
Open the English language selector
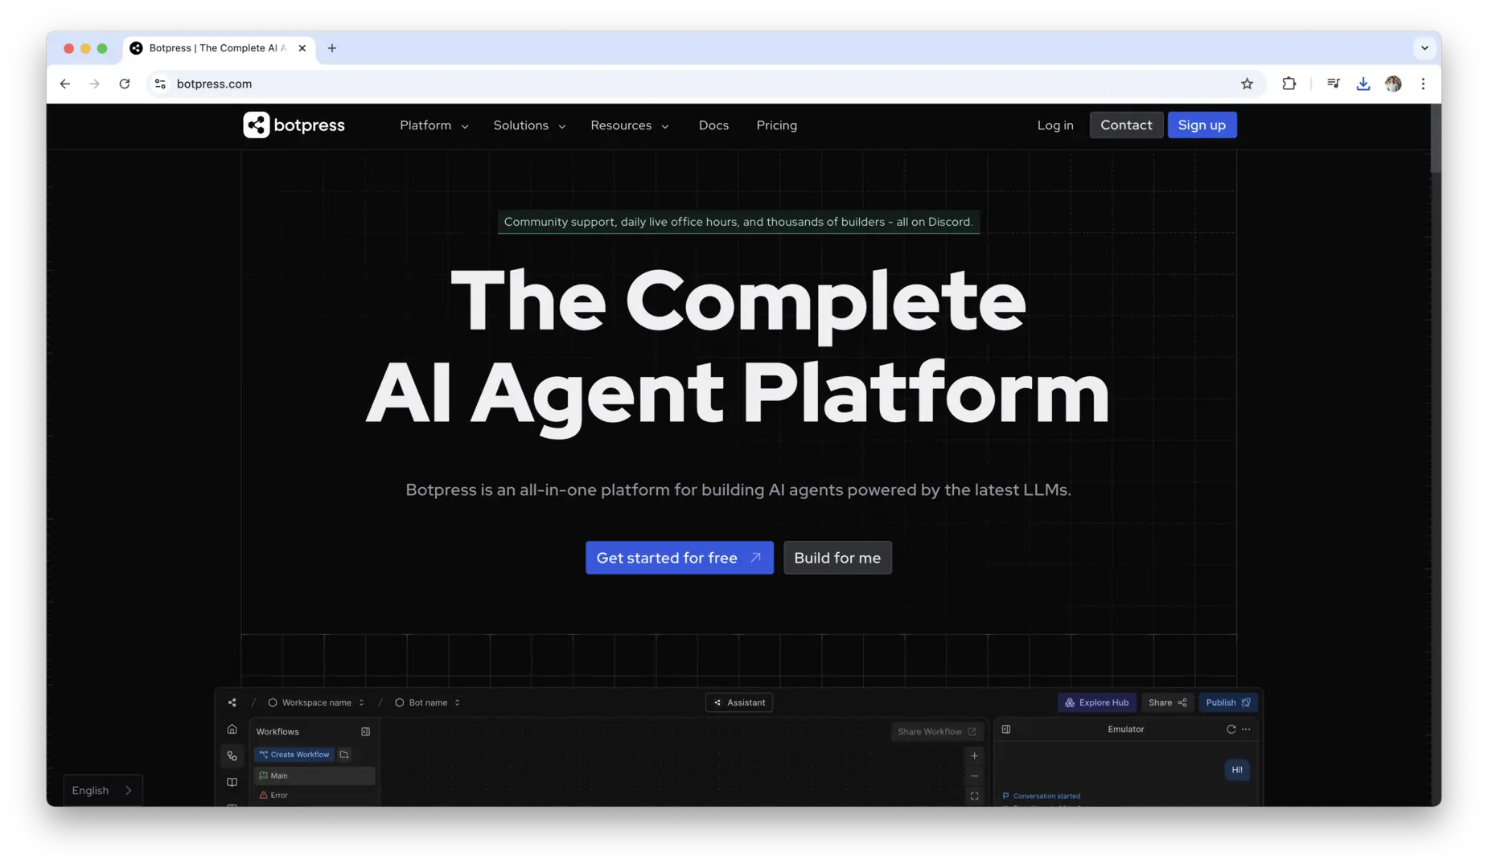point(102,790)
